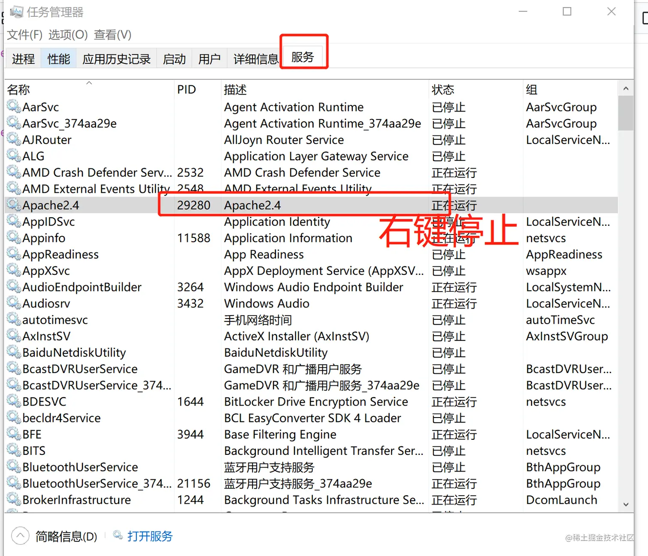Screen dimensions: 648x556
Task: Sort services by PID column header
Action: [198, 89]
